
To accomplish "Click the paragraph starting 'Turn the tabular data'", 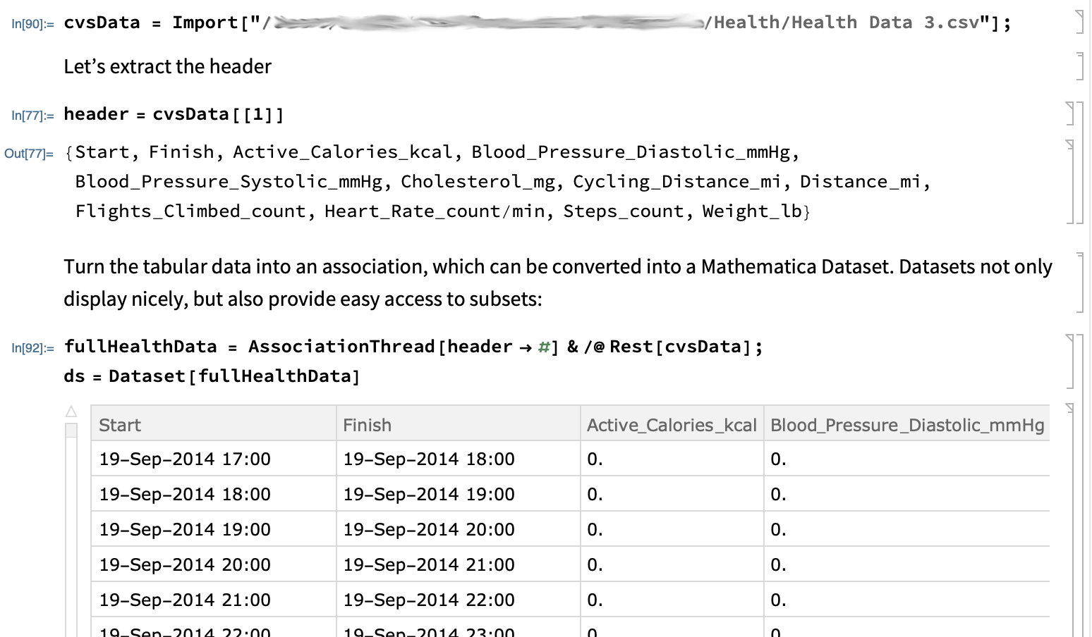I will tap(558, 283).
